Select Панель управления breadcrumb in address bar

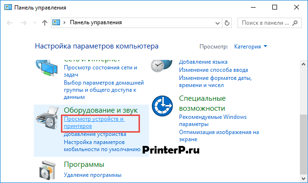tap(96, 22)
